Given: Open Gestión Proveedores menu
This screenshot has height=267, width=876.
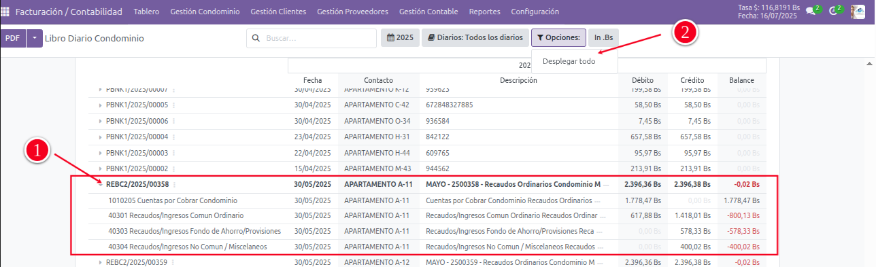Looking at the screenshot, I should pos(352,12).
